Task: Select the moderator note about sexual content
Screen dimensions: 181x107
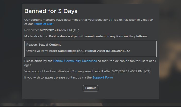Action: (x=98, y=36)
